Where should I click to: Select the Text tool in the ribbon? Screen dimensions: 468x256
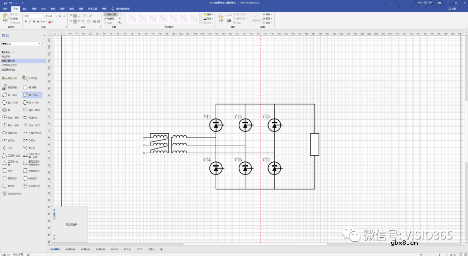point(108,23)
